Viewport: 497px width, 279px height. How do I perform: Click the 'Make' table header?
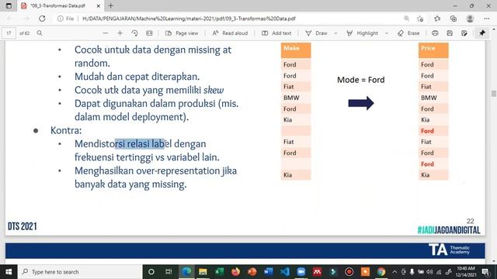click(x=296, y=50)
